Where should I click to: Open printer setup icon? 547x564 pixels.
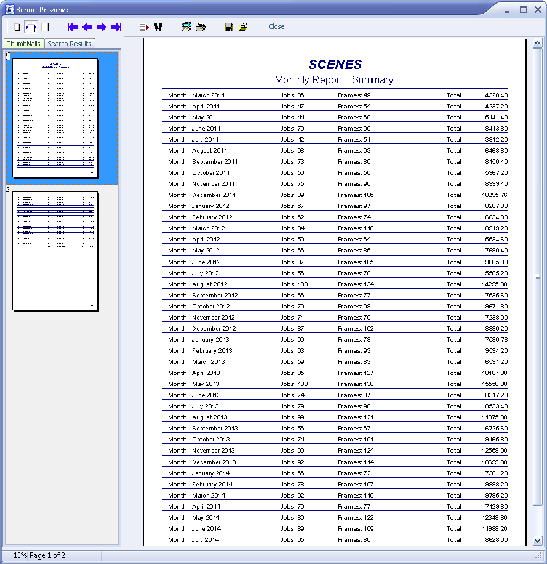pyautogui.click(x=186, y=27)
